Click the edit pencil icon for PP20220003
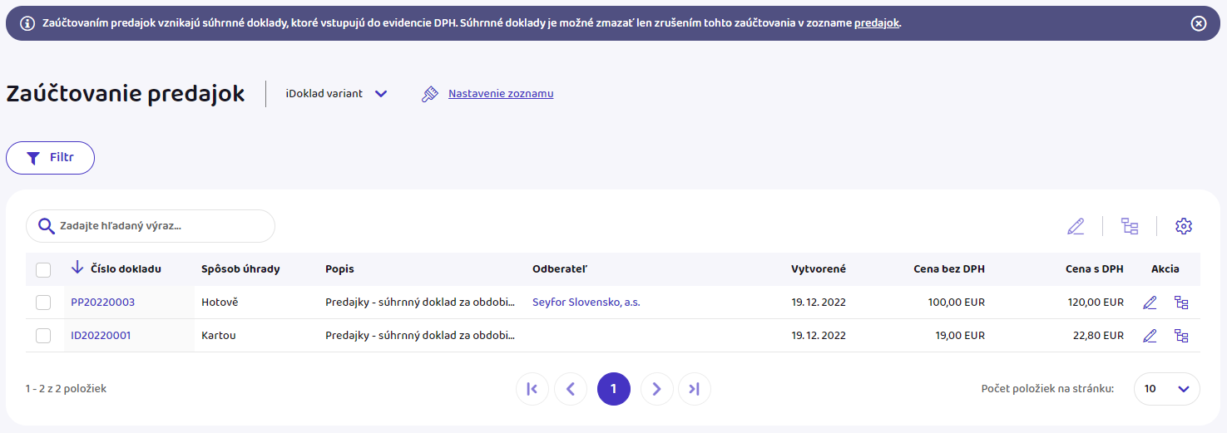Viewport: 1227px width, 433px height. [1150, 303]
